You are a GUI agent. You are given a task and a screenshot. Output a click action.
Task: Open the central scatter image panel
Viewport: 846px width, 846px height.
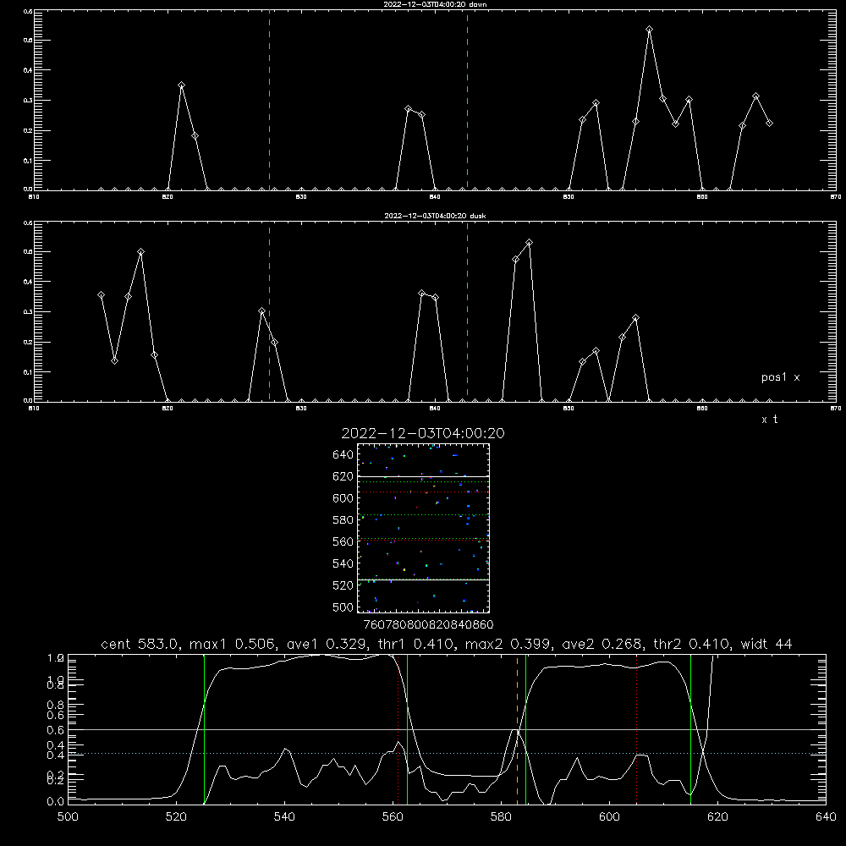pos(423,528)
